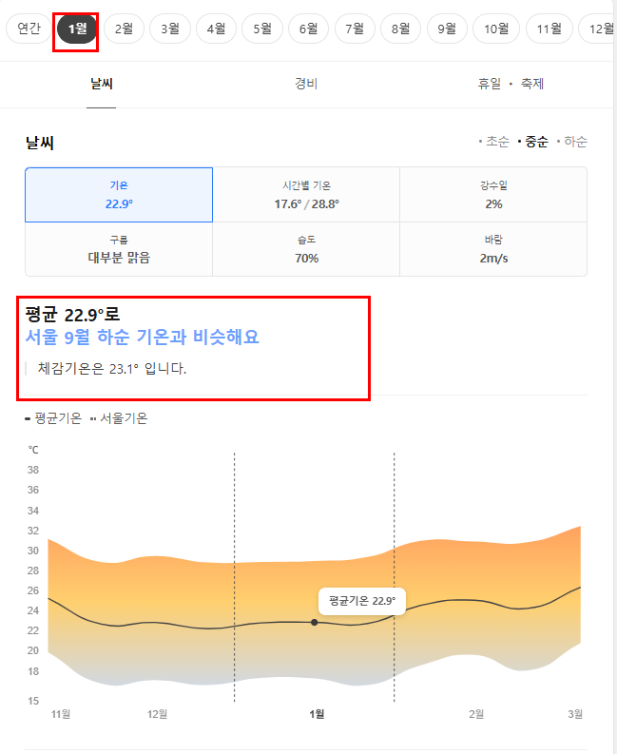617x754 pixels.
Task: Click the 2월 label on the chart axis
Action: click(x=476, y=714)
